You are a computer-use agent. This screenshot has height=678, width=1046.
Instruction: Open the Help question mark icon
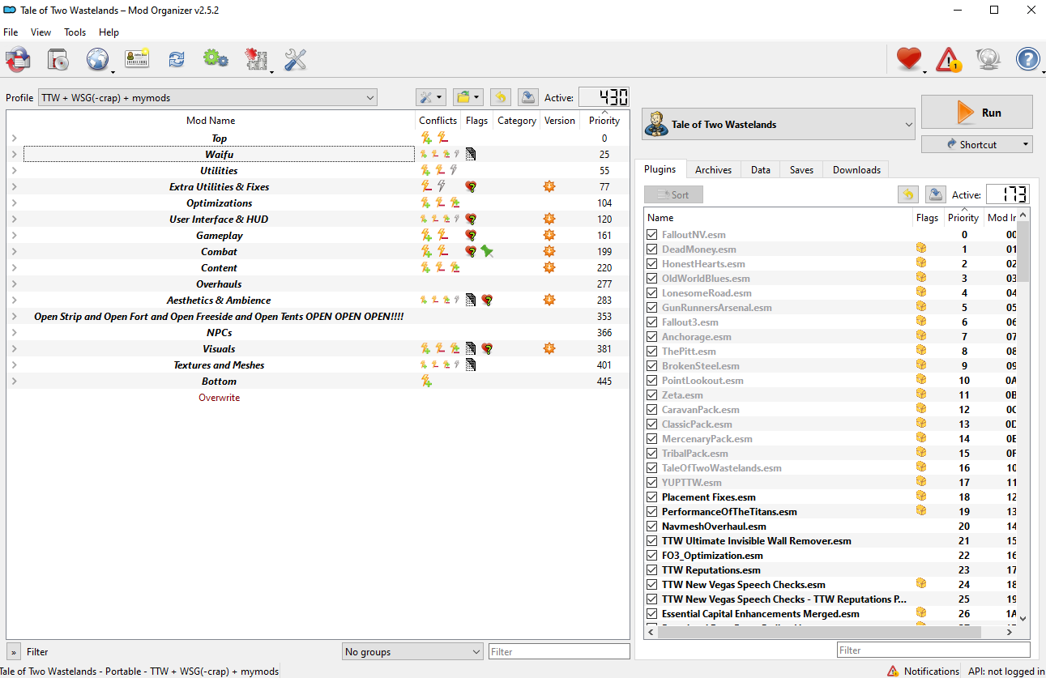point(1027,59)
